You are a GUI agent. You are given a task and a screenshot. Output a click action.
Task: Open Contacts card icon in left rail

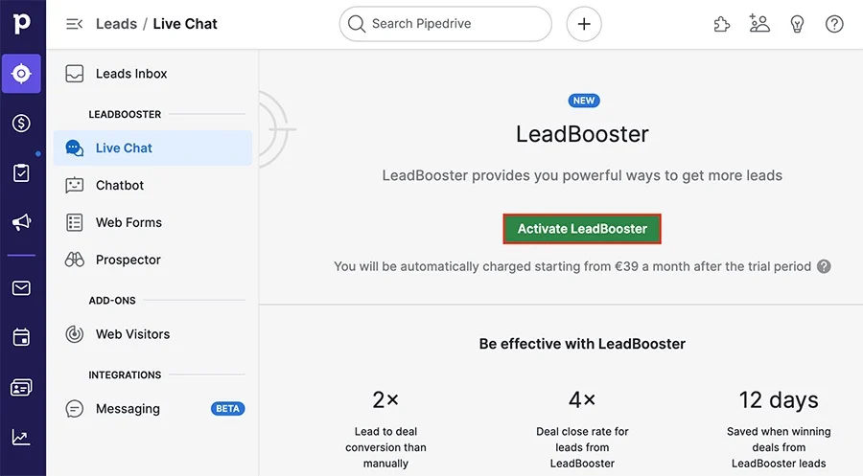pos(21,388)
